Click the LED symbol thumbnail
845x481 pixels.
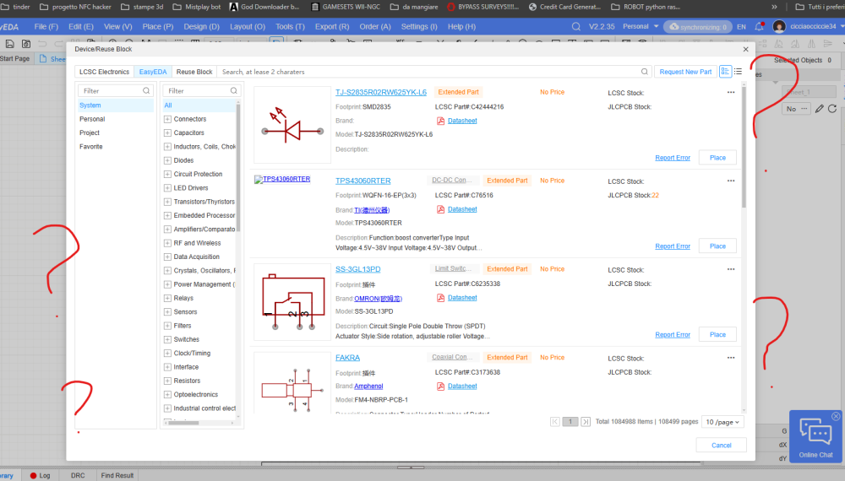292,125
